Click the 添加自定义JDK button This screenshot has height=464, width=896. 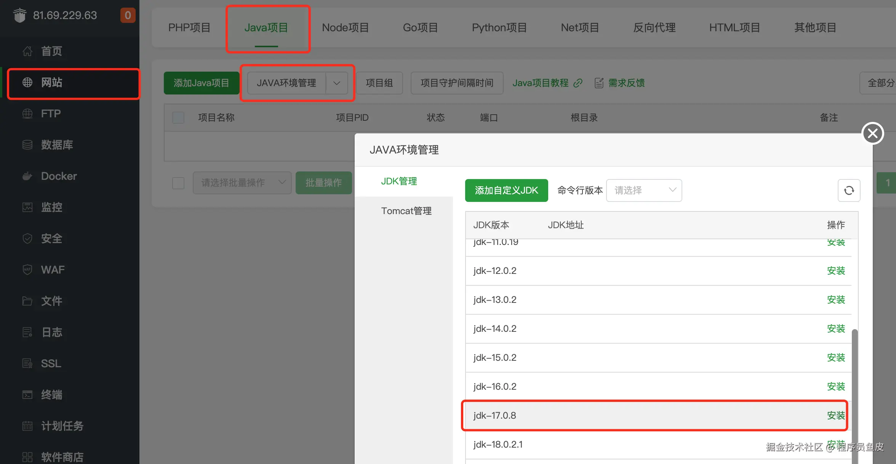click(506, 190)
